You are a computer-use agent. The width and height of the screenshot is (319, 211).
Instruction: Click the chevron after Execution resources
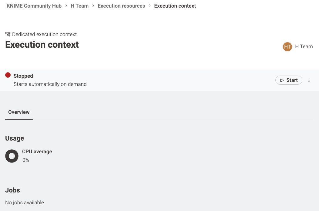pyautogui.click(x=150, y=6)
